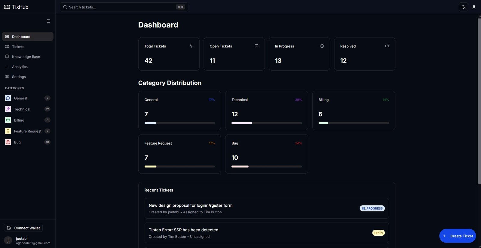The image size is (481, 248).
Task: Click the clock icon on In Progress card
Action: (322, 46)
